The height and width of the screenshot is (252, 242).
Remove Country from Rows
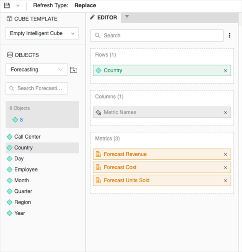225,71
